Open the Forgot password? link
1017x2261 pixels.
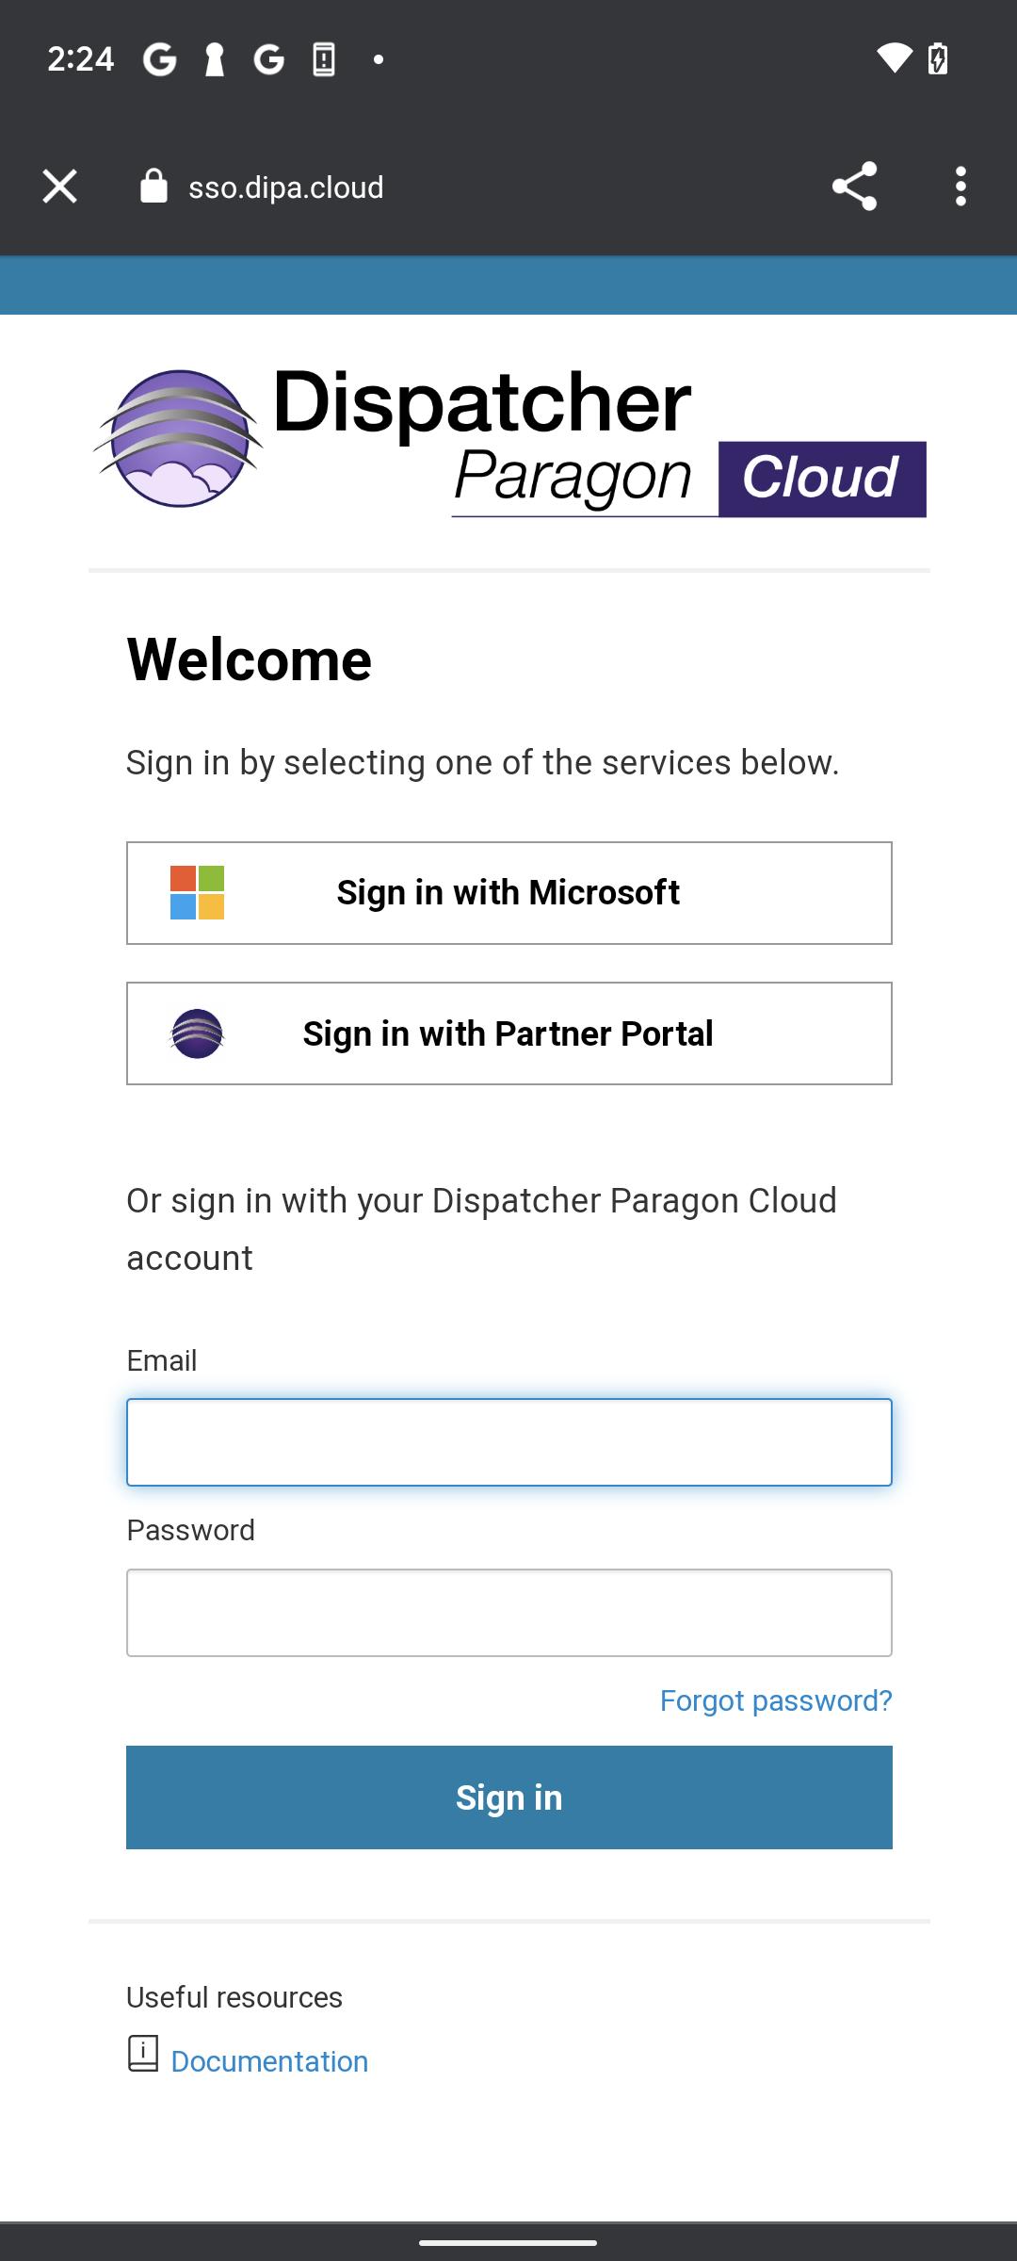pos(776,1700)
